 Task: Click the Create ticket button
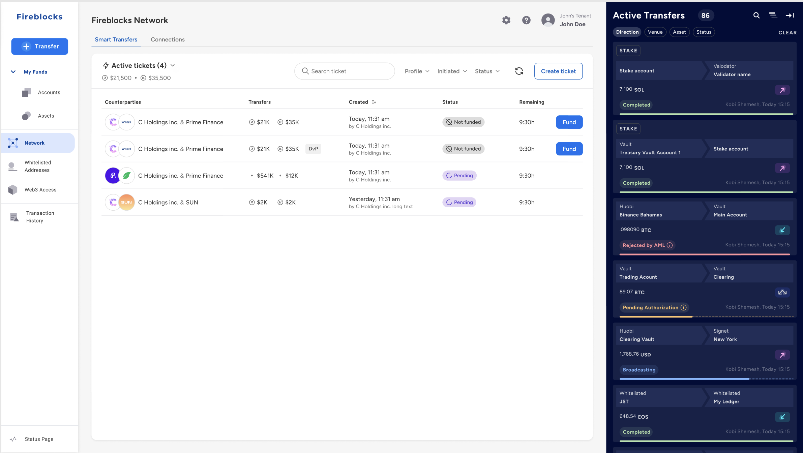tap(558, 71)
